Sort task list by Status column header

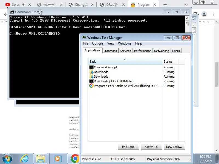(x=170, y=61)
